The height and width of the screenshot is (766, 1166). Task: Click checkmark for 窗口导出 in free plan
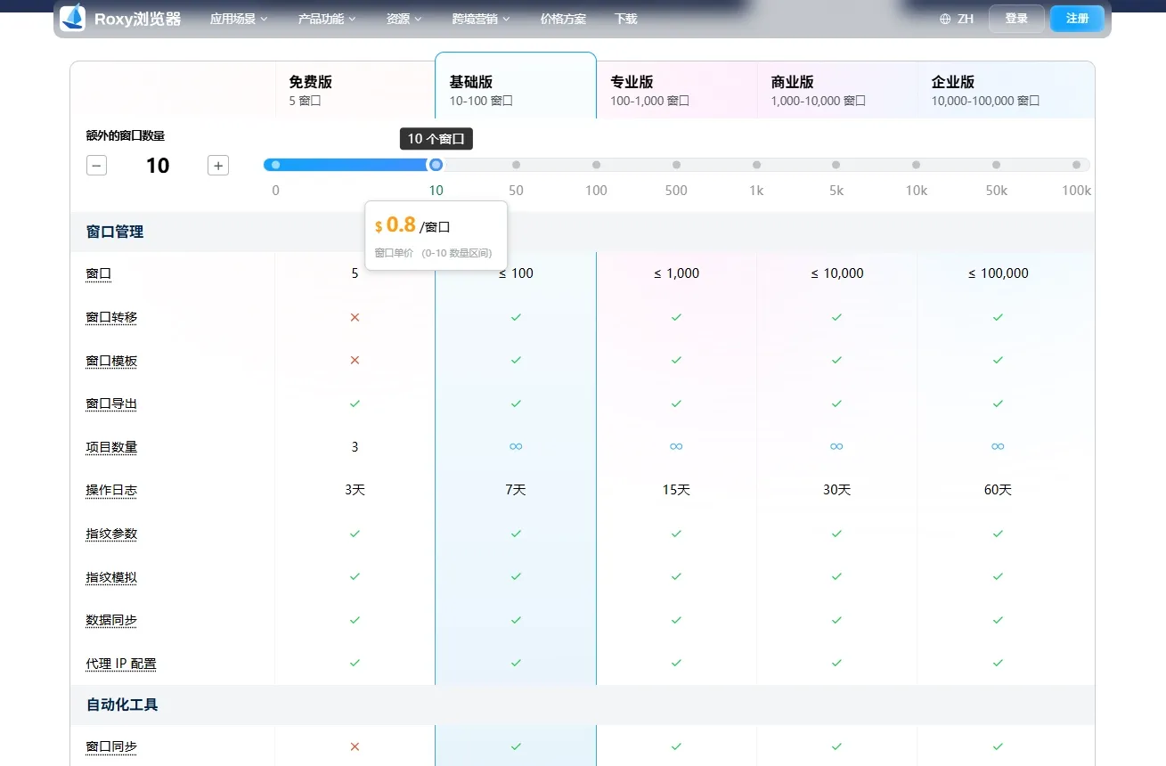(355, 403)
